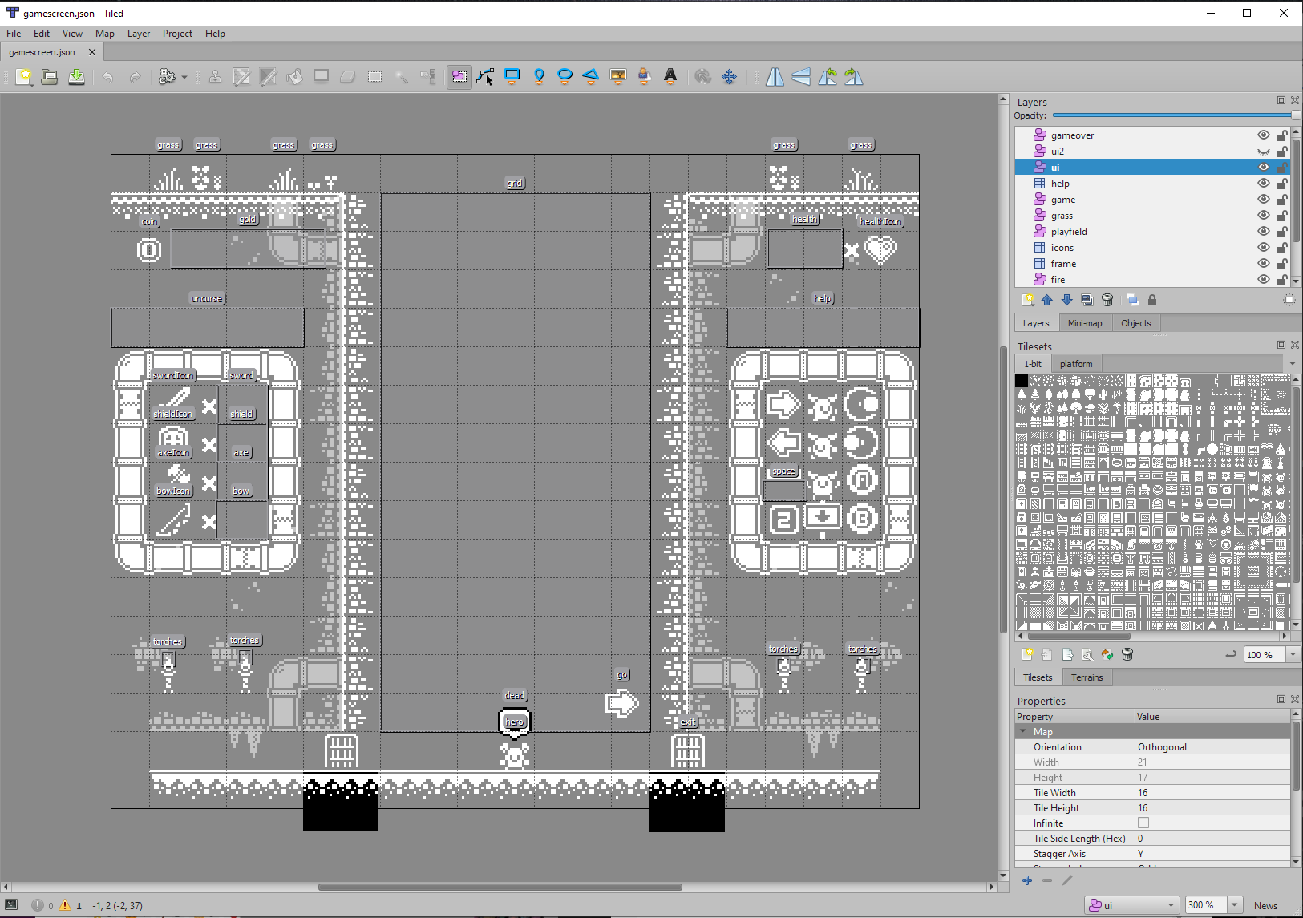Select the Insert Tile object tool

tap(617, 76)
